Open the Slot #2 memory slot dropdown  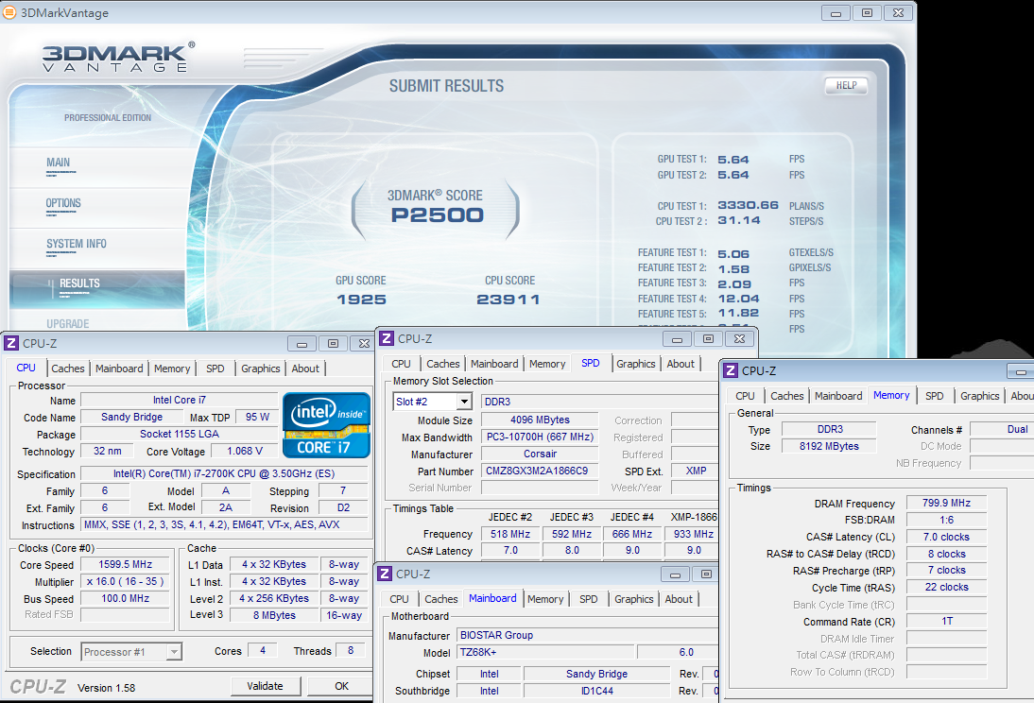433,402
